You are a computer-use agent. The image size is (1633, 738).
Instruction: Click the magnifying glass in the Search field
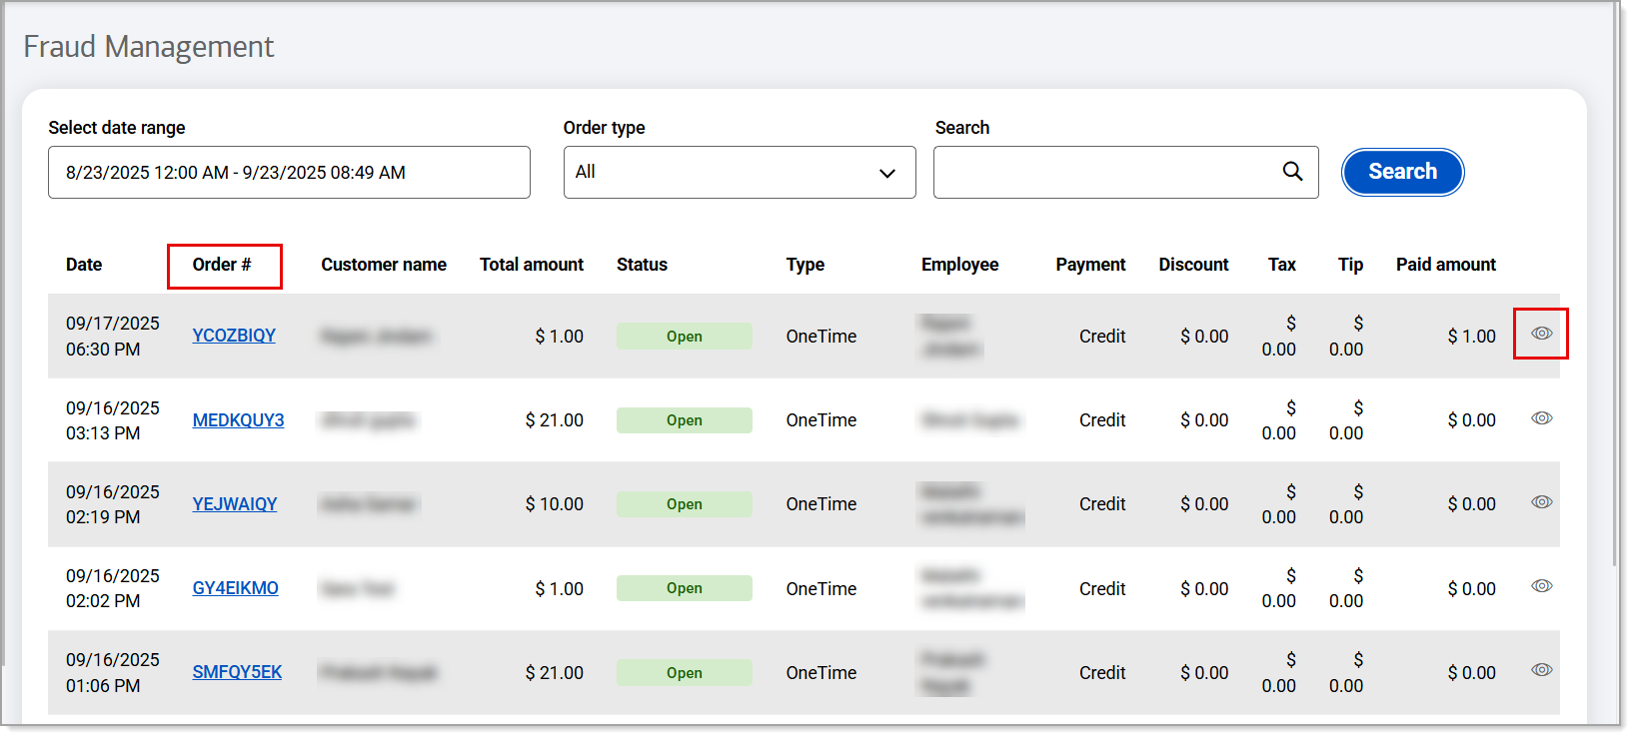[1292, 172]
